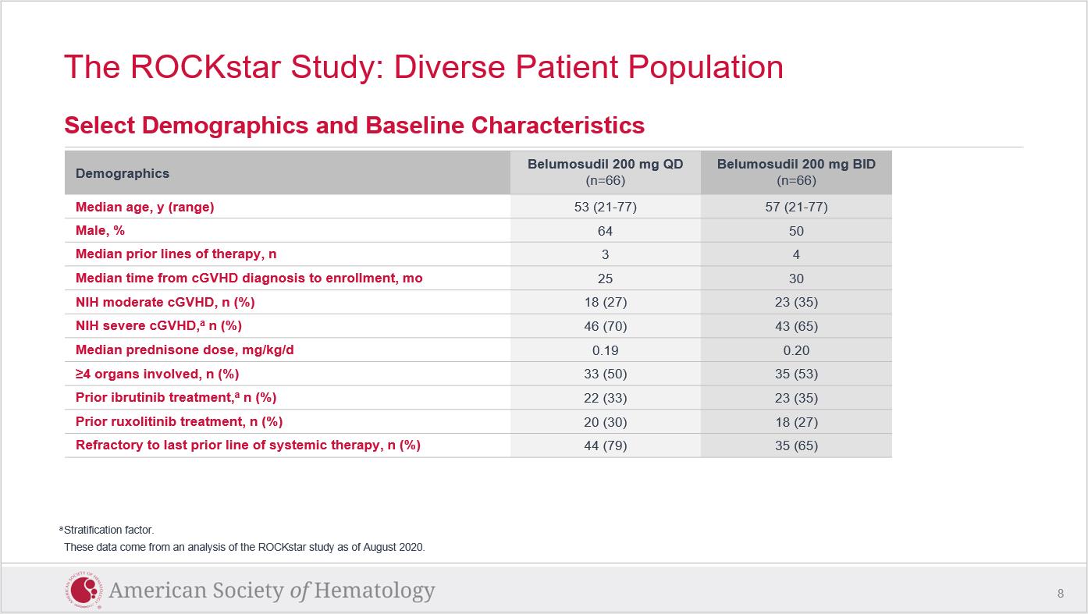Click the Belumosudil 200 mg BID header
Viewport: 1088px width, 614px height.
[x=796, y=172]
